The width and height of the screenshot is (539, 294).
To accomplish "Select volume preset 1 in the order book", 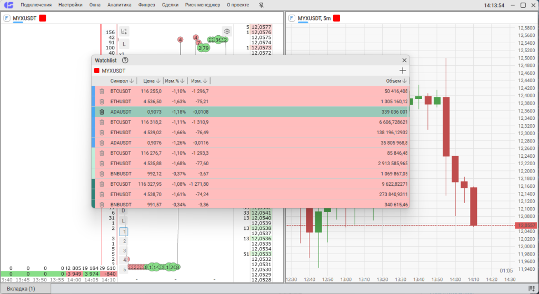I will coord(124,231).
